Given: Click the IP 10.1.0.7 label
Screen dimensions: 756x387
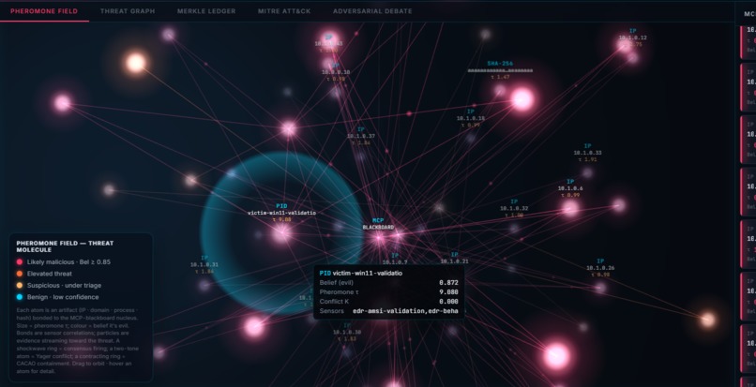Looking at the screenshot, I should (x=395, y=259).
